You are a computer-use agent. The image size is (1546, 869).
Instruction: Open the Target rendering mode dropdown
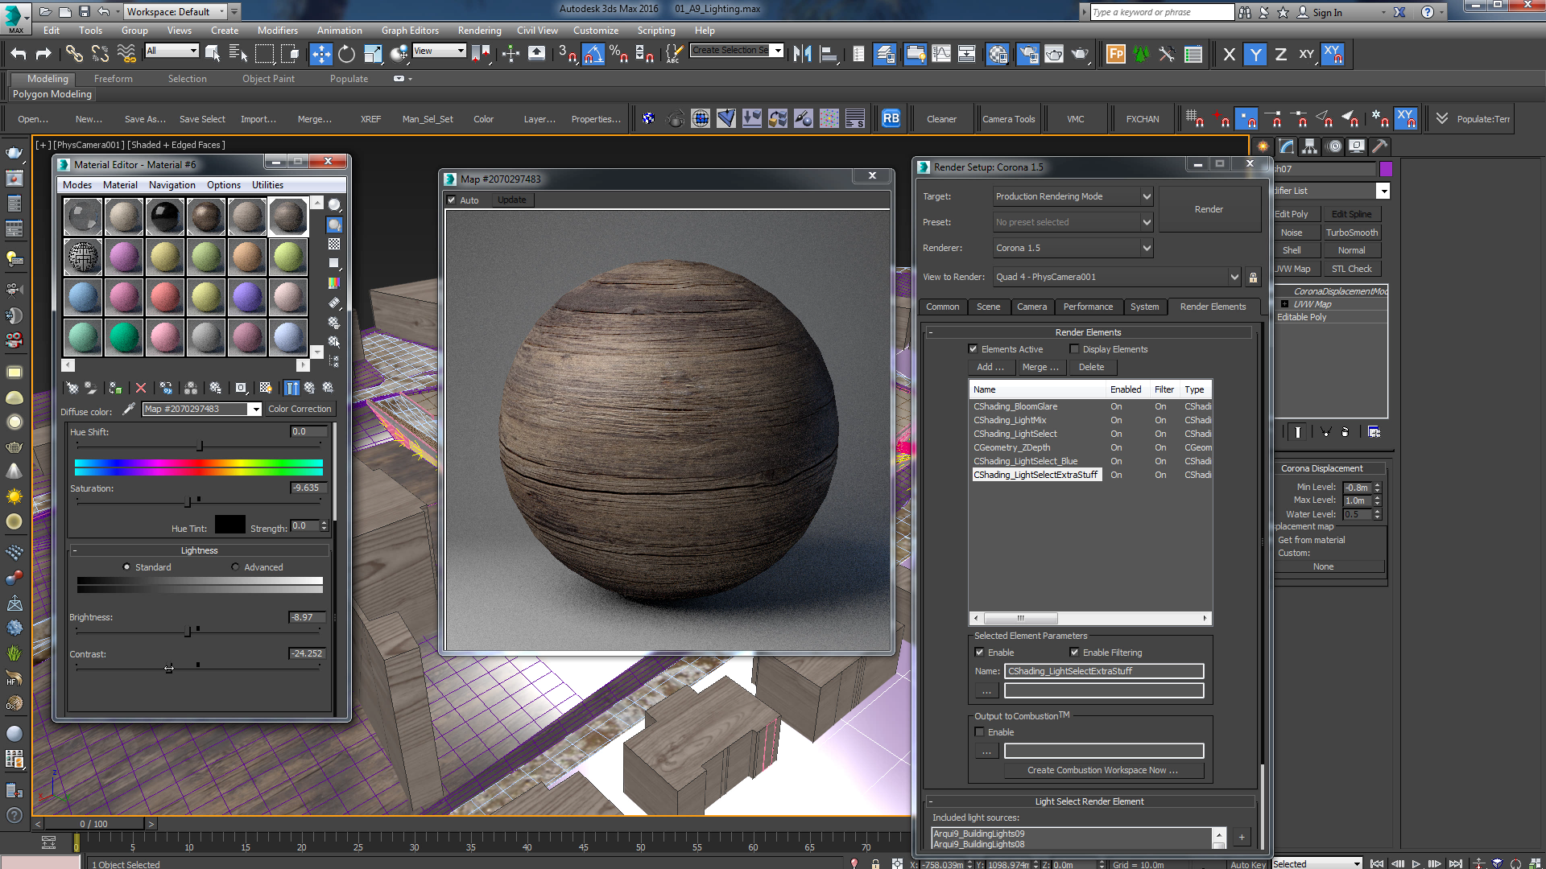(1073, 197)
